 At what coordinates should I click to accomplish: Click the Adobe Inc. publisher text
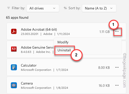tap(43, 52)
